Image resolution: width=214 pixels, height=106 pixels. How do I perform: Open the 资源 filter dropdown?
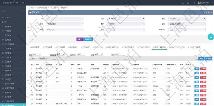pyautogui.click(x=119, y=54)
